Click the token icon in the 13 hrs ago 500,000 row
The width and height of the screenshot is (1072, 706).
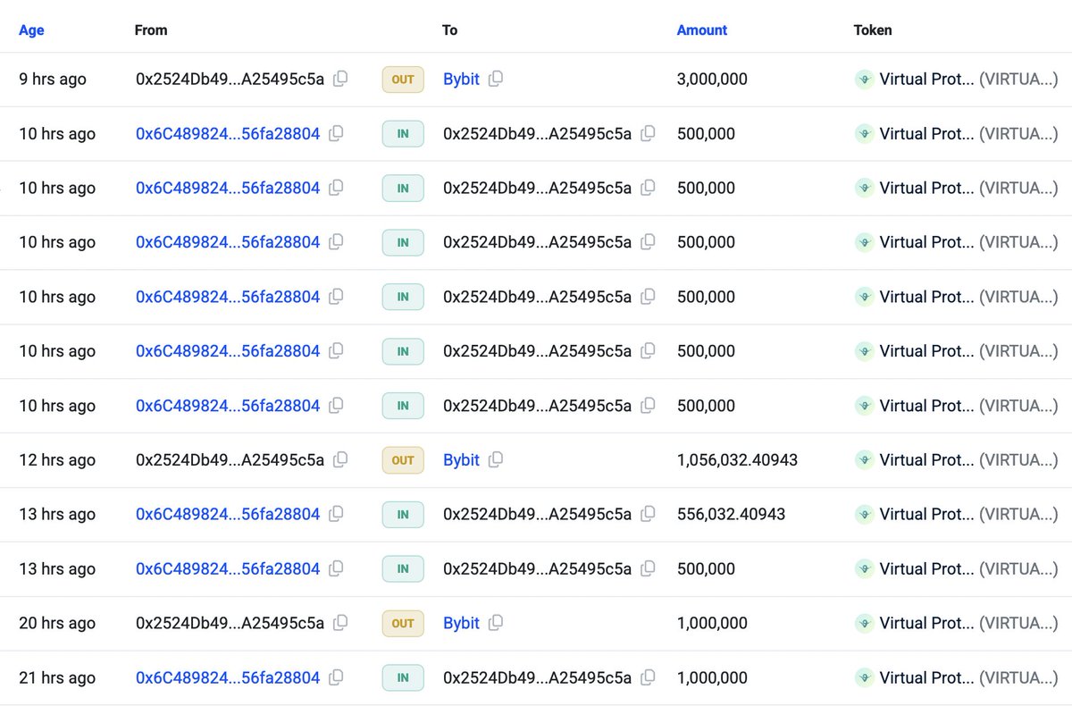point(864,568)
